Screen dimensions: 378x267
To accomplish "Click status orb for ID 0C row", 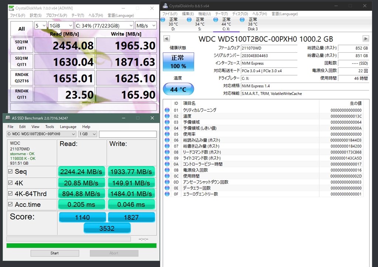I will (167, 176).
